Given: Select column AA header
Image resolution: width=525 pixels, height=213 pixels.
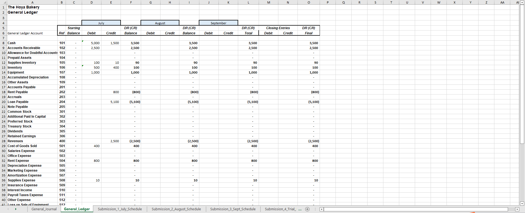Looking at the screenshot, I should (502, 2).
